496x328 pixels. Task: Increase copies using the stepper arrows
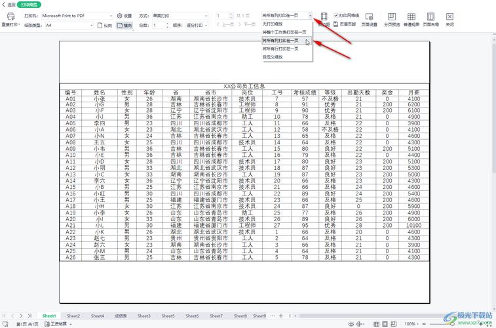[168, 25]
